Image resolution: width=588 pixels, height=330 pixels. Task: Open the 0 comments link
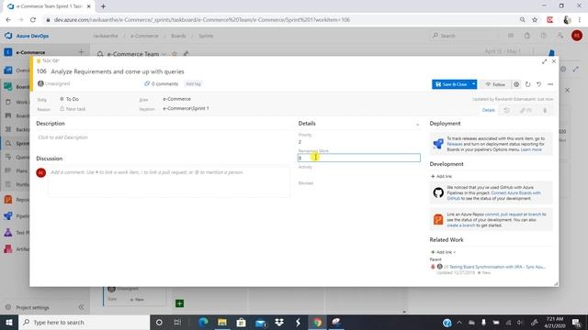[x=162, y=83]
